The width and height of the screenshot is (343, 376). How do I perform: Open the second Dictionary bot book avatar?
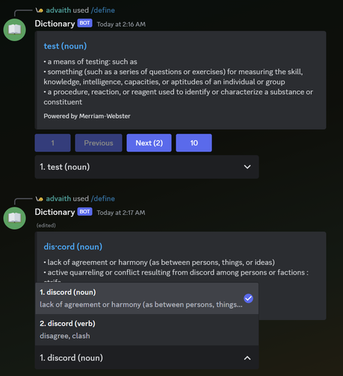[14, 218]
